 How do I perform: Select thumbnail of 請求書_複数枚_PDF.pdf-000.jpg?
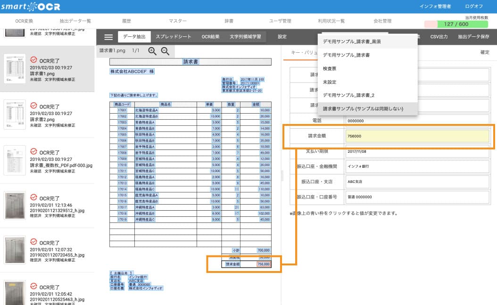tap(15, 160)
